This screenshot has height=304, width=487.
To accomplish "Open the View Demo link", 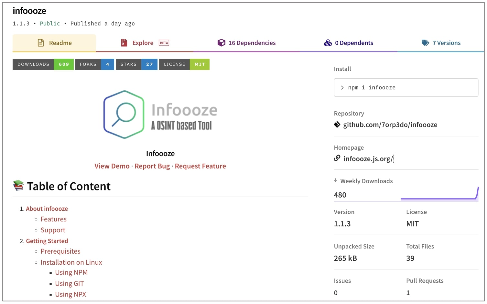I will 112,166.
